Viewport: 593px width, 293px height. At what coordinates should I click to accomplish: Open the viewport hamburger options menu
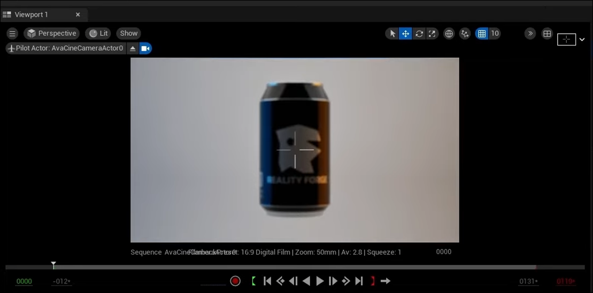[x=12, y=33]
